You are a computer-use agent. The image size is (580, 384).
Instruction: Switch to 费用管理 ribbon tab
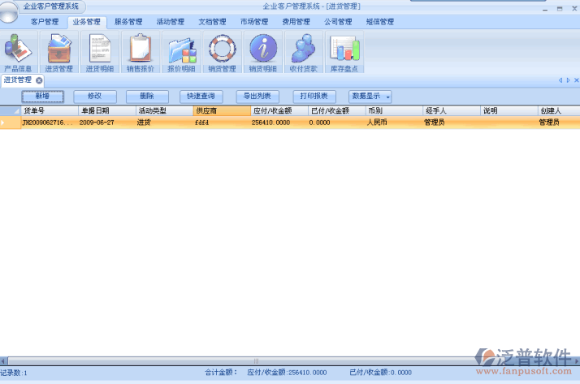click(296, 22)
